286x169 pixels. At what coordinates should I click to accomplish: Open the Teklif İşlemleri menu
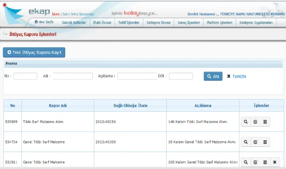128,23
